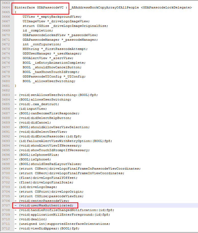Click the GDDPasscodeUIConfig *_UIConfig line
The image size is (198, 233).
(54, 76)
